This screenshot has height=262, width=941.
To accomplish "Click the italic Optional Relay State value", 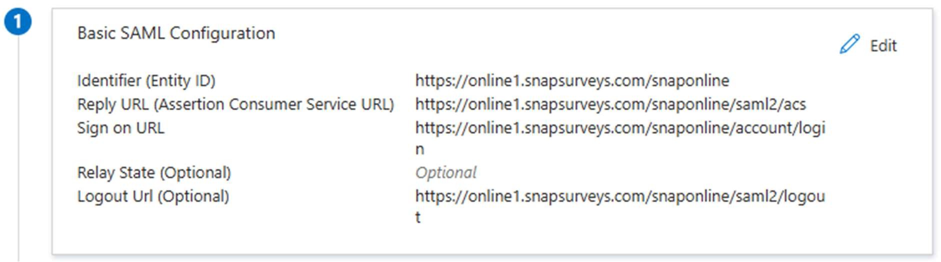I will pyautogui.click(x=445, y=173).
